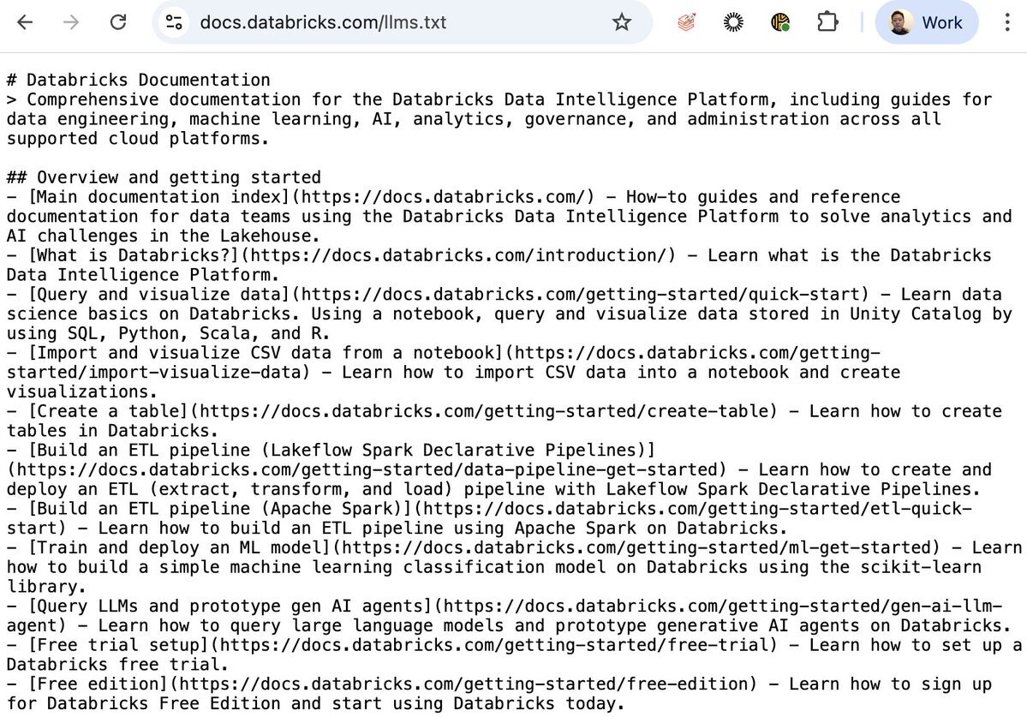Click the '[What is Databricks?]' entry text

coord(133,255)
